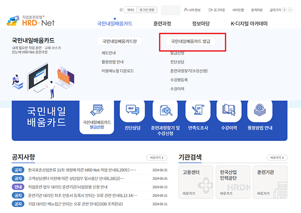The image size is (301, 213).
Task: Click the 수강이력 book icon
Action: [229, 110]
